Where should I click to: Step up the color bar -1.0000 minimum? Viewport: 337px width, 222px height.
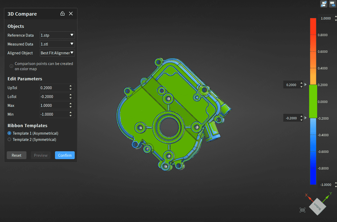[336, 183]
